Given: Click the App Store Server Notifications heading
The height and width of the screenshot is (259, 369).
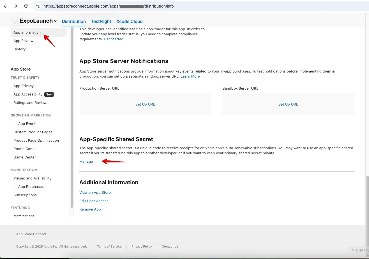Looking at the screenshot, I should click(x=124, y=61).
